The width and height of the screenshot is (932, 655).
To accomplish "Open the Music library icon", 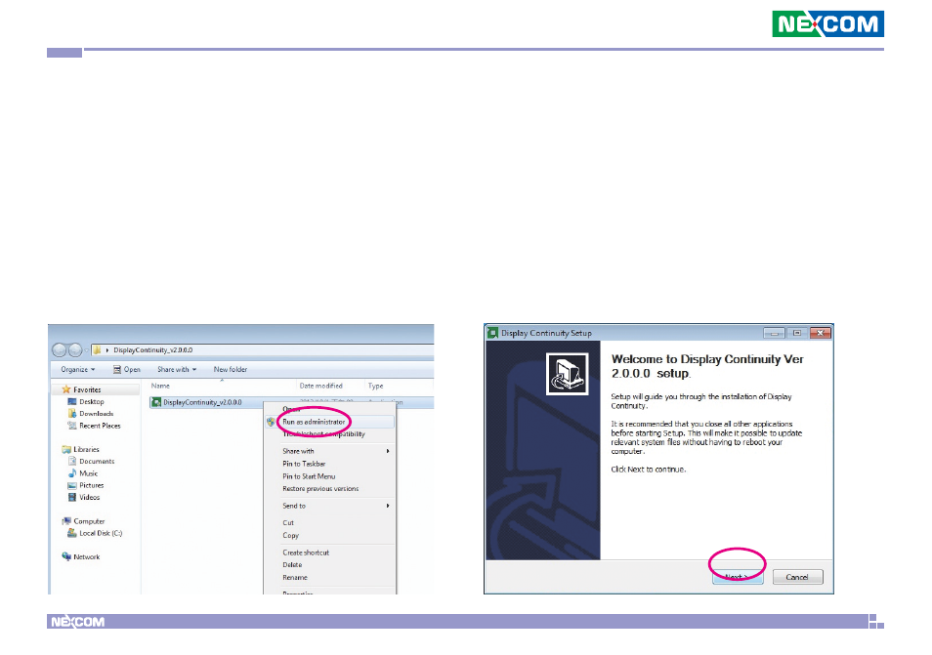I will pos(72,473).
